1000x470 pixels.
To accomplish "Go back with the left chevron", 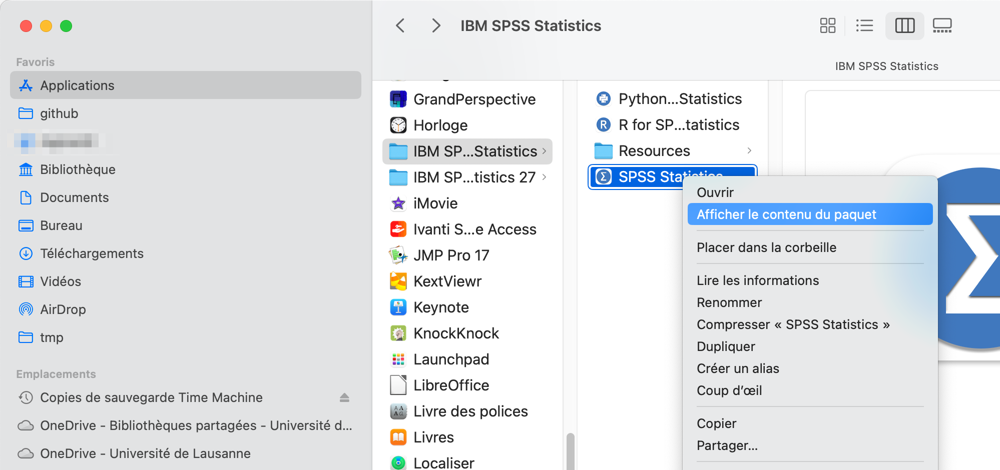I will point(400,25).
